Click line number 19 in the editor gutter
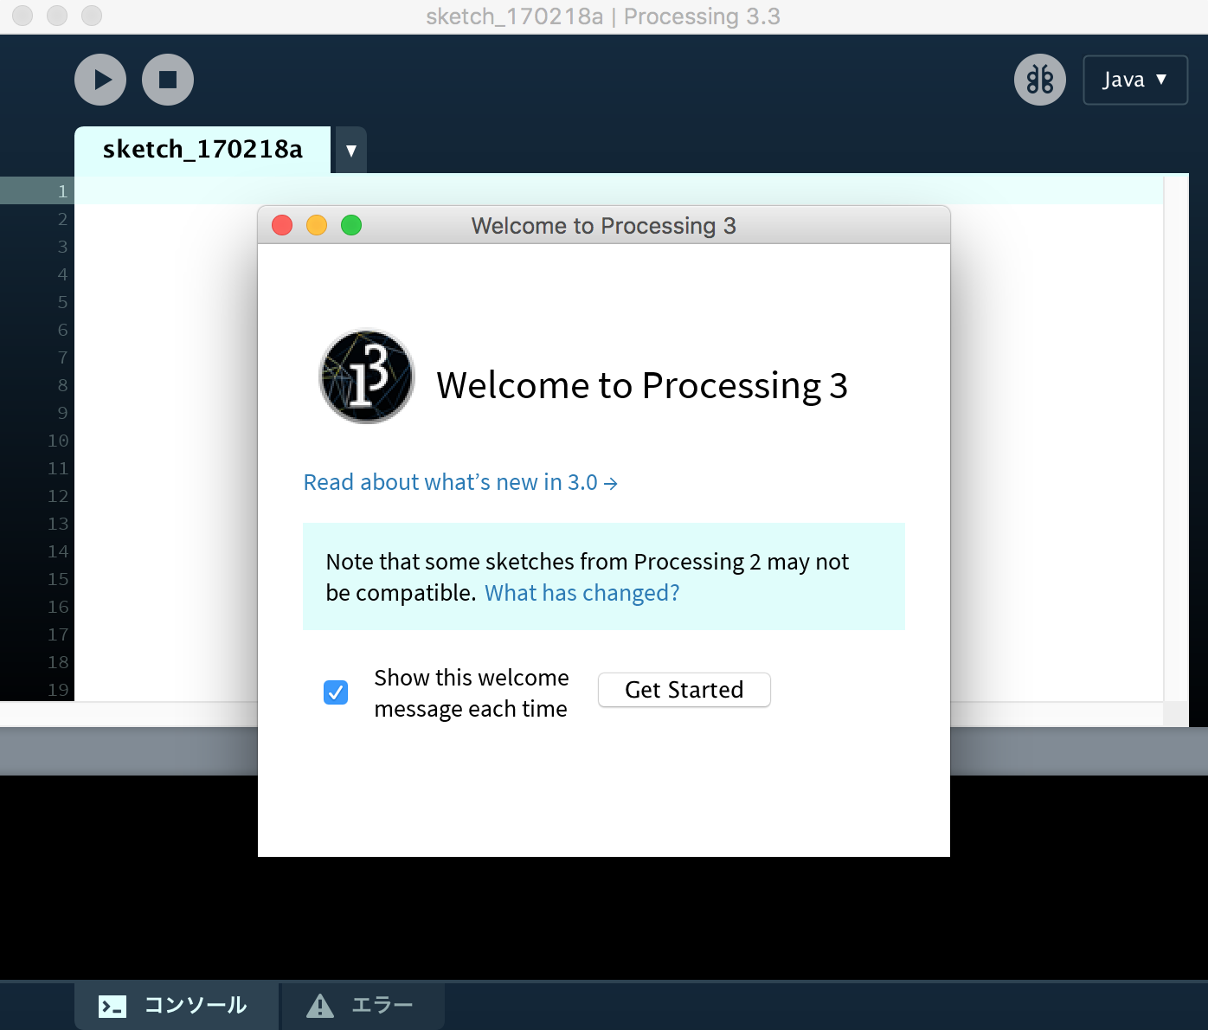This screenshot has height=1030, width=1208. coord(58,690)
